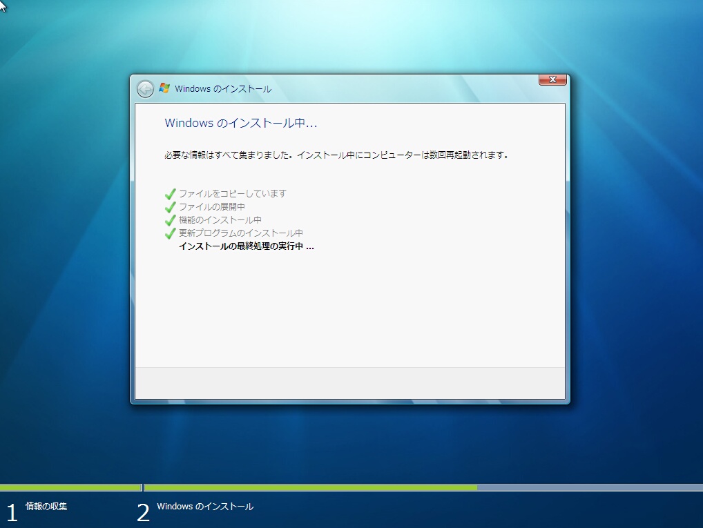Close the Windows installer dialog

[552, 79]
